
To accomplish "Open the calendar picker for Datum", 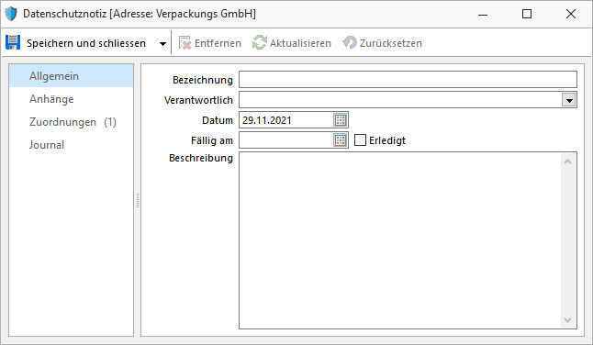I will pyautogui.click(x=341, y=120).
